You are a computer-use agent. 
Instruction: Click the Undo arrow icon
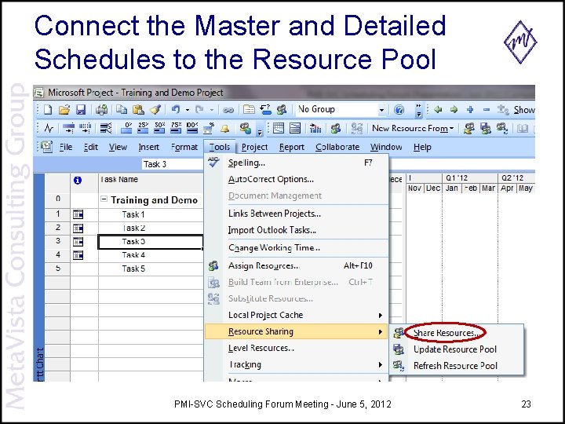click(x=176, y=110)
